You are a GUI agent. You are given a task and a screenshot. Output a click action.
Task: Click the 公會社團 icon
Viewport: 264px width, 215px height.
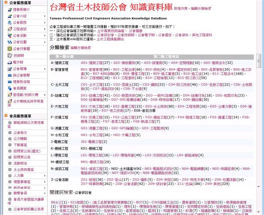(x=9, y=42)
